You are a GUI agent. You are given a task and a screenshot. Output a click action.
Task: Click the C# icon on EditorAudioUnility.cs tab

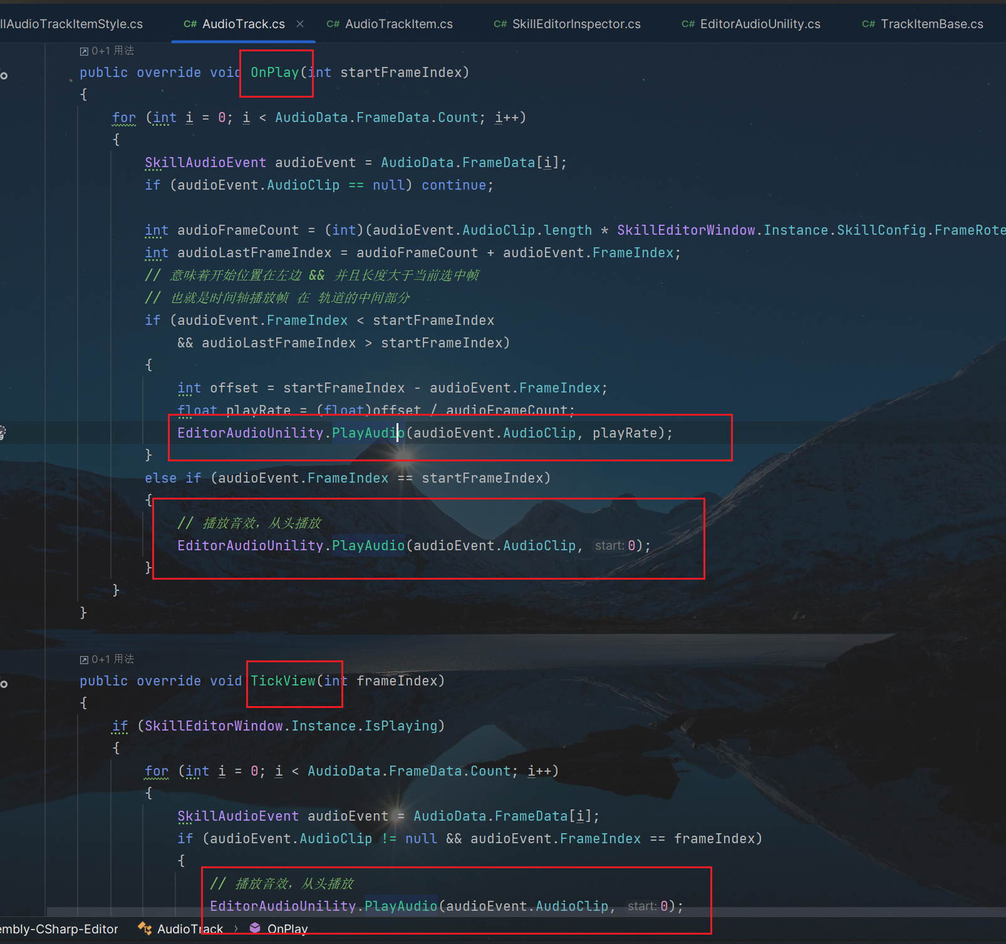coord(688,24)
